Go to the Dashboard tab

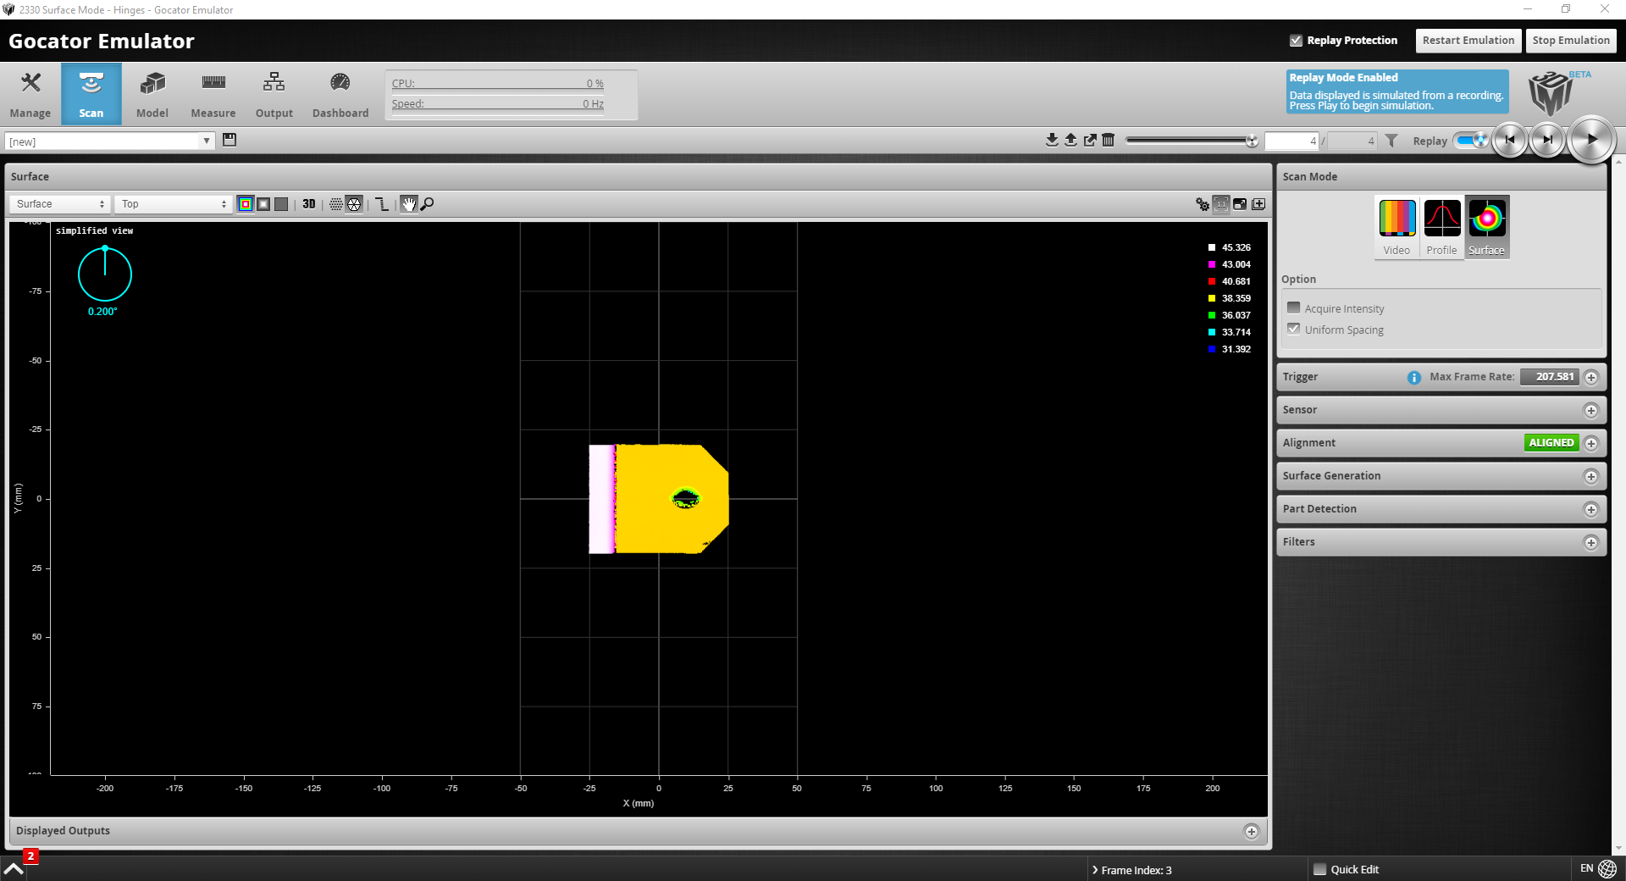click(340, 94)
